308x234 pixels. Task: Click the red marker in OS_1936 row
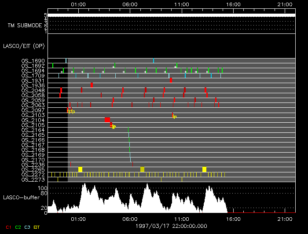point(92,85)
